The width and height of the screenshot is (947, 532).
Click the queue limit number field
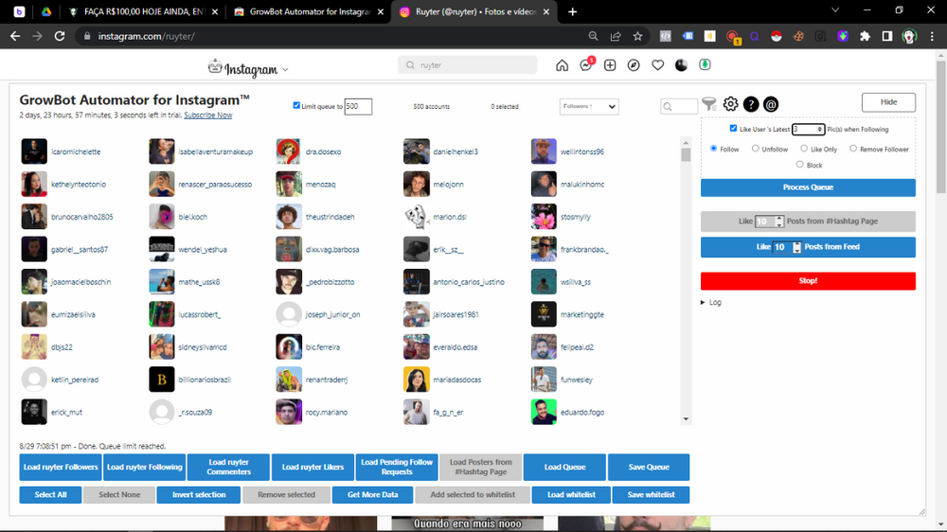[x=358, y=106]
